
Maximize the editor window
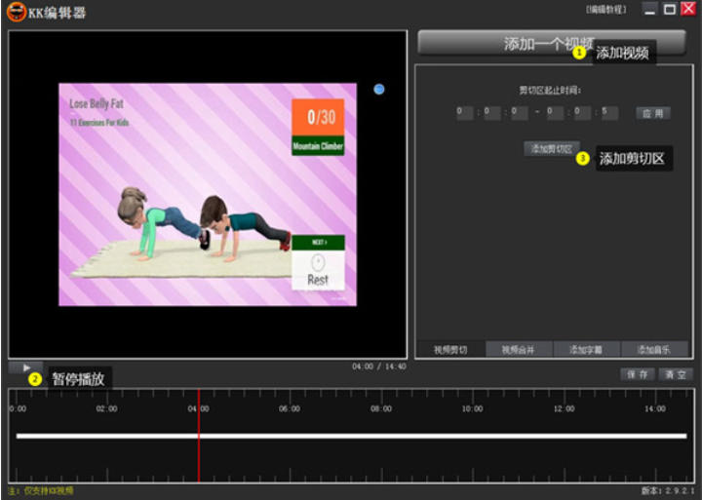pos(670,9)
